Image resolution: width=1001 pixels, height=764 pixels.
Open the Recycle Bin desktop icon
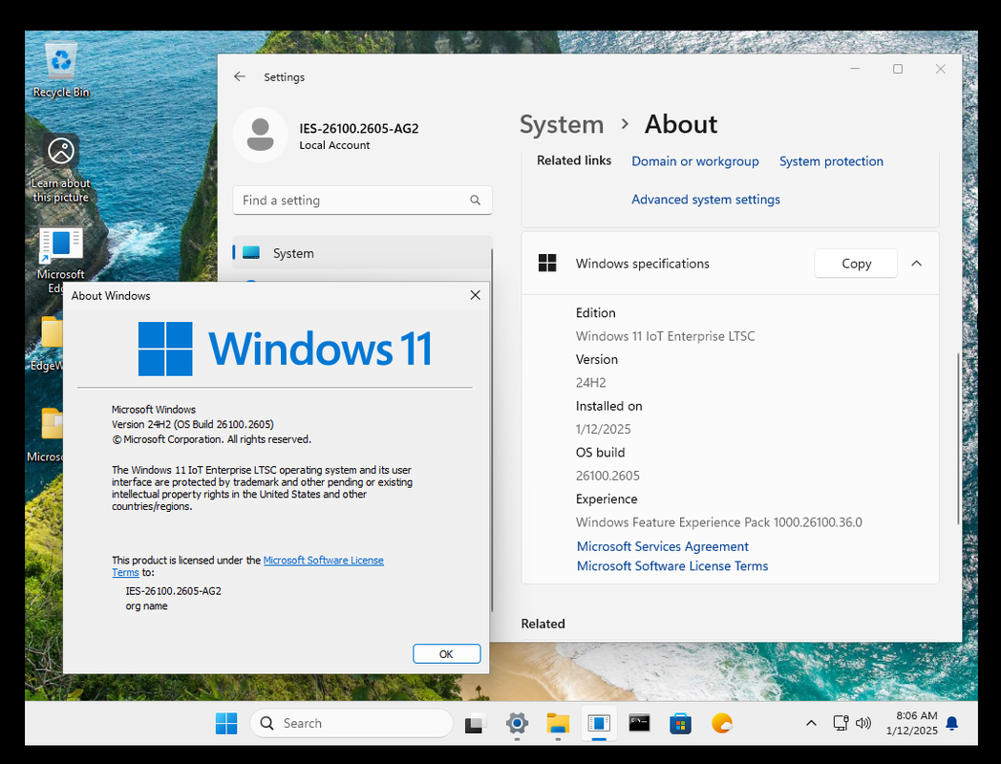click(61, 71)
